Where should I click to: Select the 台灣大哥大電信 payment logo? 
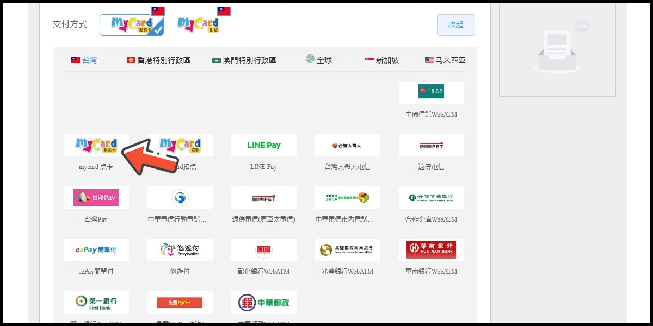click(x=348, y=145)
